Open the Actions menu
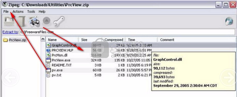 click(18, 11)
